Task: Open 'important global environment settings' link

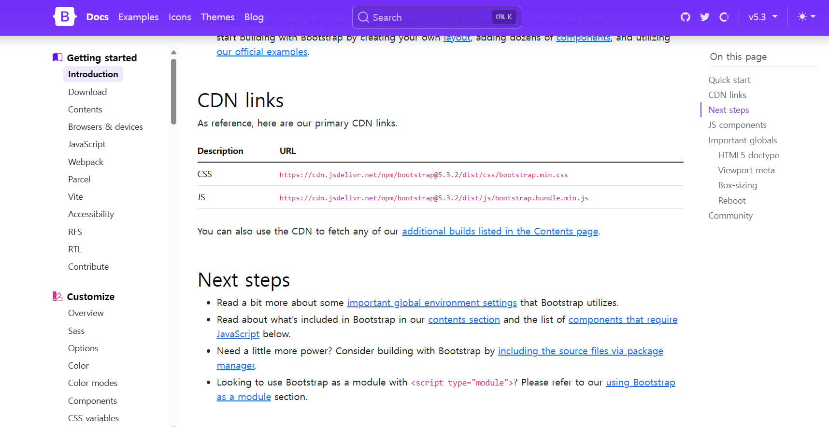Action: click(432, 303)
